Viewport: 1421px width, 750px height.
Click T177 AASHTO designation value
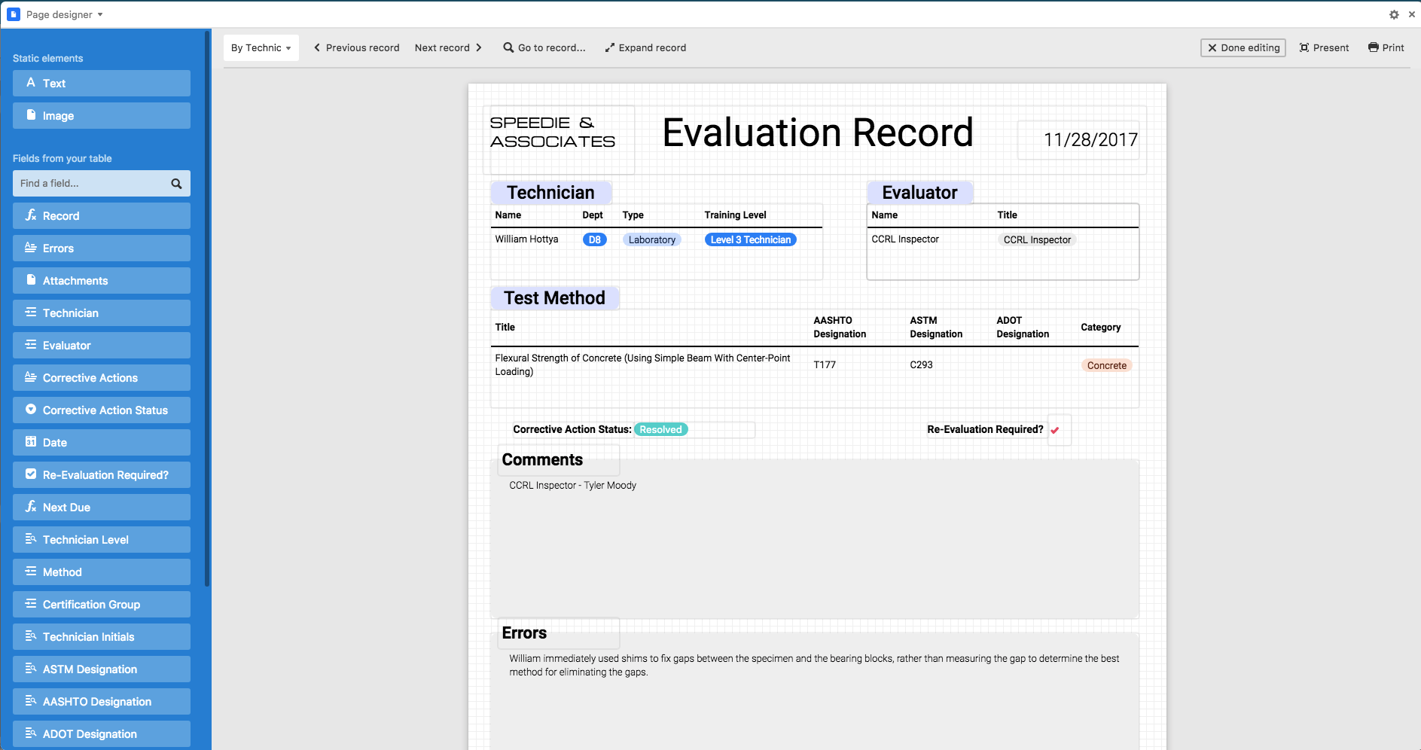[x=825, y=364]
